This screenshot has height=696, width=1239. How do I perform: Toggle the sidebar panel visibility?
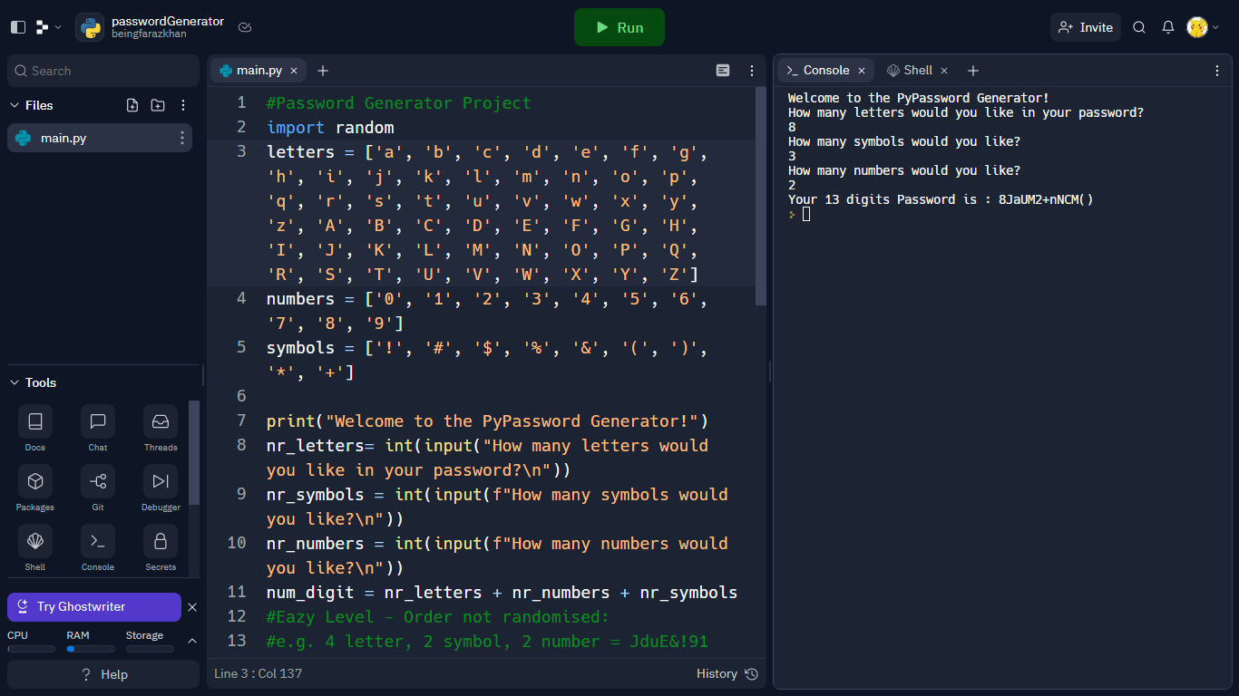[18, 27]
